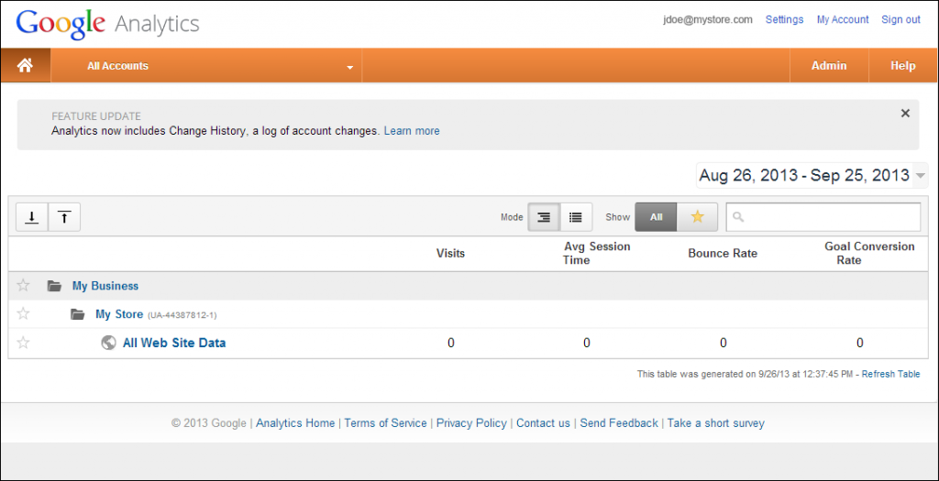Viewport: 939px width, 481px height.
Task: Click the Google Analytics logo
Action: click(108, 25)
